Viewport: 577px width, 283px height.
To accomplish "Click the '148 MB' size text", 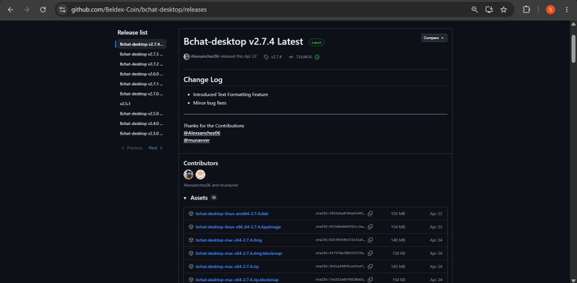I will coord(397,240).
